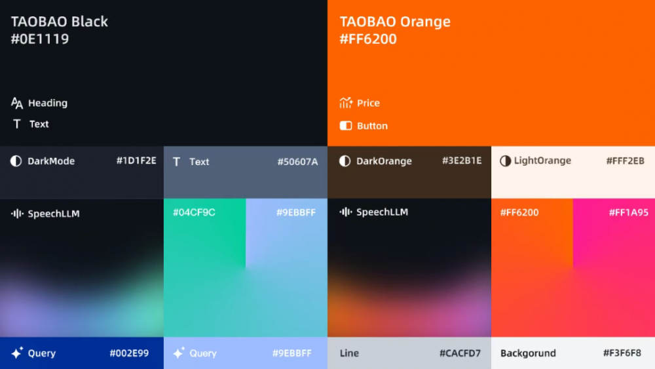
Task: Click the LightOrange half-circle icon
Action: pyautogui.click(x=505, y=161)
